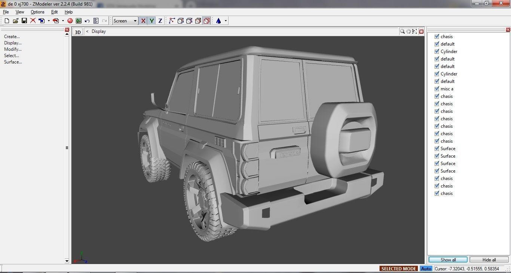Disable the Y axis toggle
The height and width of the screenshot is (273, 511).
point(152,21)
